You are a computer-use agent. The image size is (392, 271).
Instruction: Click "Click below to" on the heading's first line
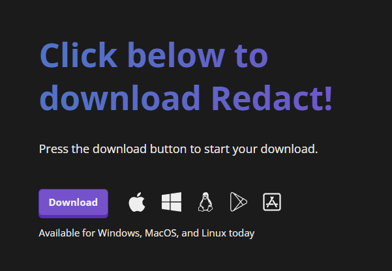[x=154, y=55]
